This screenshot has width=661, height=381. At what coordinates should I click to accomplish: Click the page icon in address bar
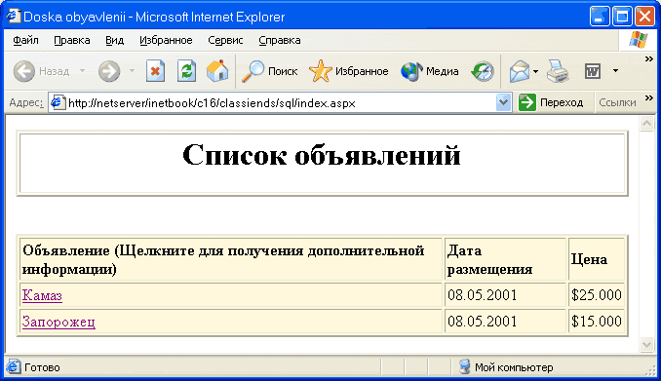coord(58,102)
